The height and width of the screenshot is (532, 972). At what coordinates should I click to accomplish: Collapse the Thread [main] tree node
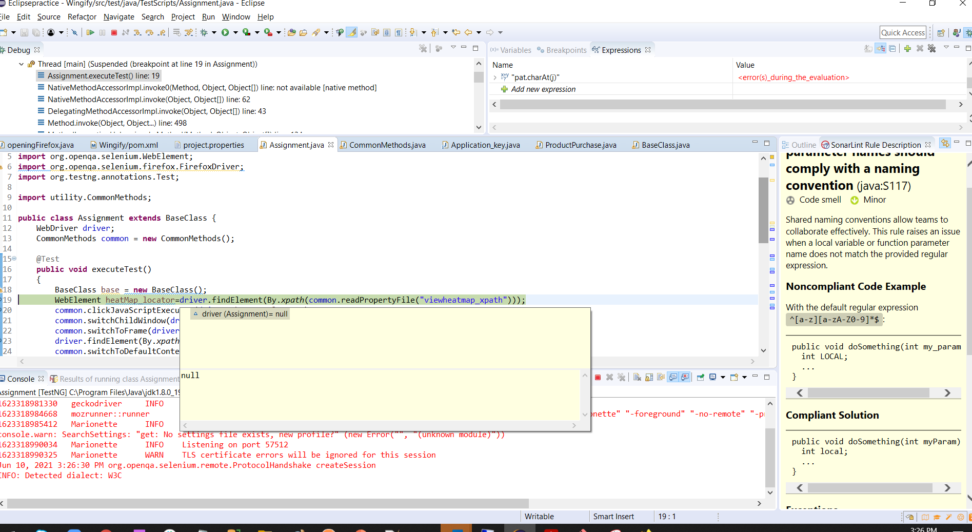21,65
